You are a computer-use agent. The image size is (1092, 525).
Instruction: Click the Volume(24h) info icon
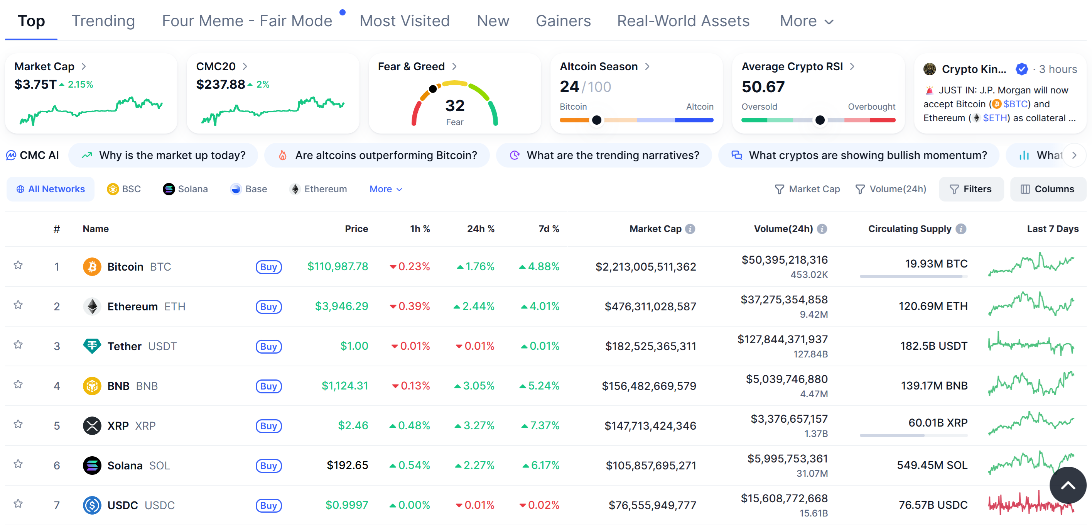click(x=822, y=229)
